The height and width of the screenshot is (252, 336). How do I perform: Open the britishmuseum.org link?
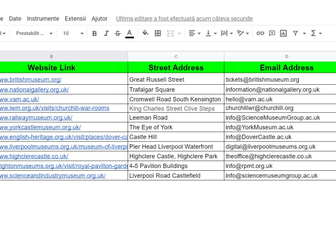click(31, 80)
